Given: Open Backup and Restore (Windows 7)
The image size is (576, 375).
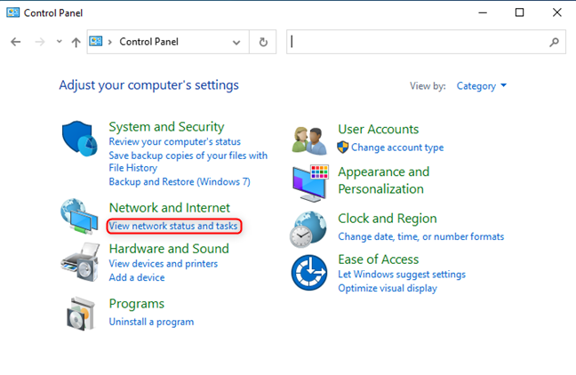Looking at the screenshot, I should [x=180, y=181].
